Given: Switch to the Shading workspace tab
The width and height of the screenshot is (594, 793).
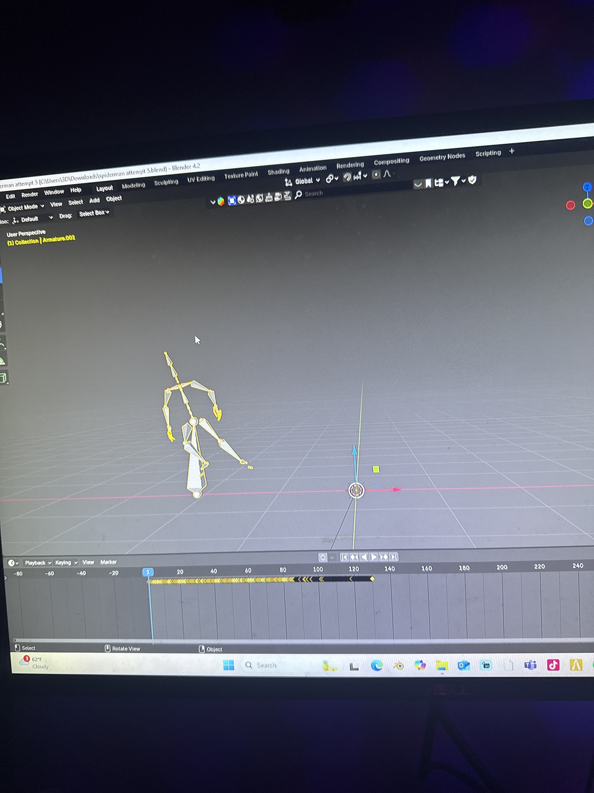Looking at the screenshot, I should point(278,171).
